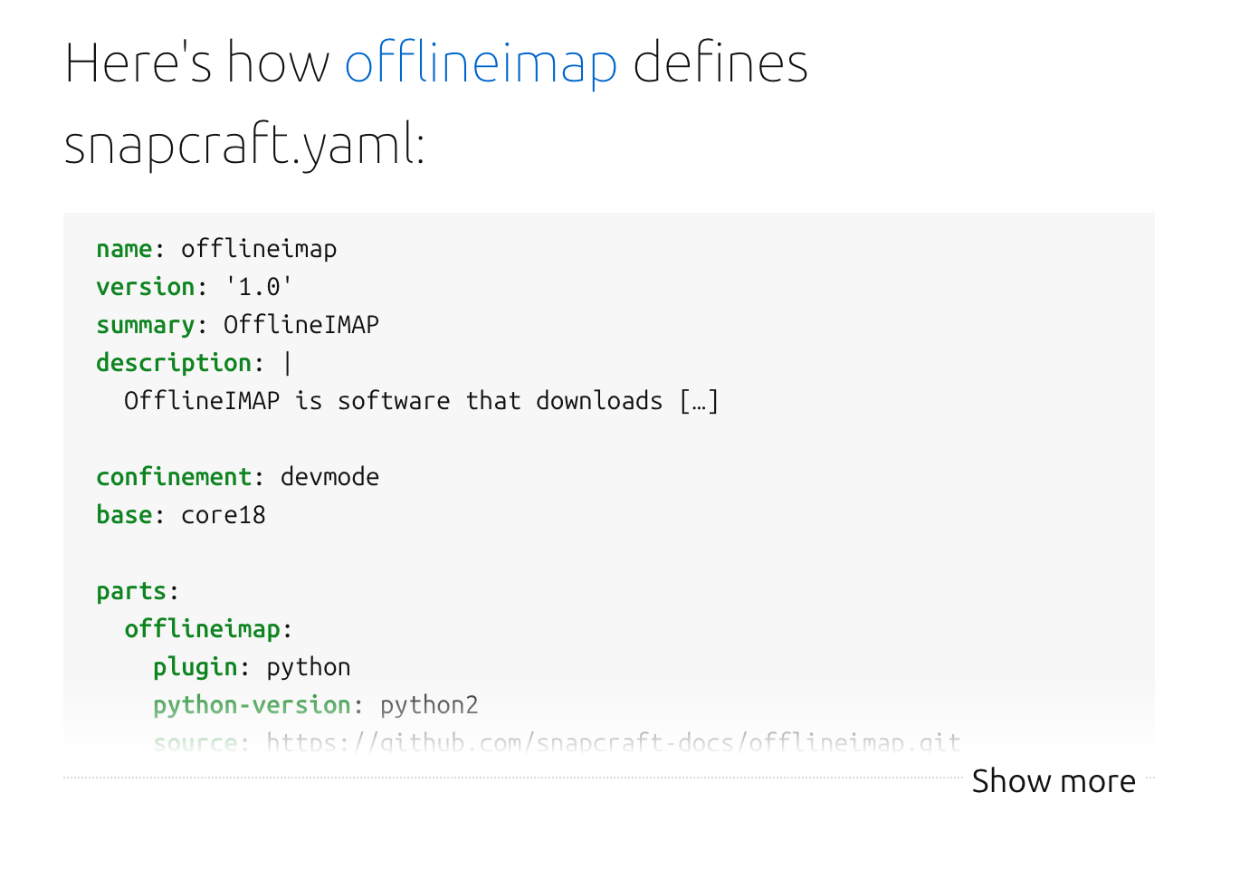Click the 'summary' key in the code
1240x869 pixels.
pos(146,325)
